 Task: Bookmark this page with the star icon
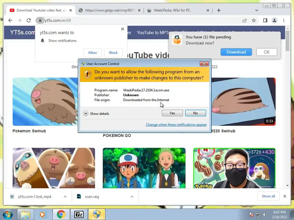[254, 20]
